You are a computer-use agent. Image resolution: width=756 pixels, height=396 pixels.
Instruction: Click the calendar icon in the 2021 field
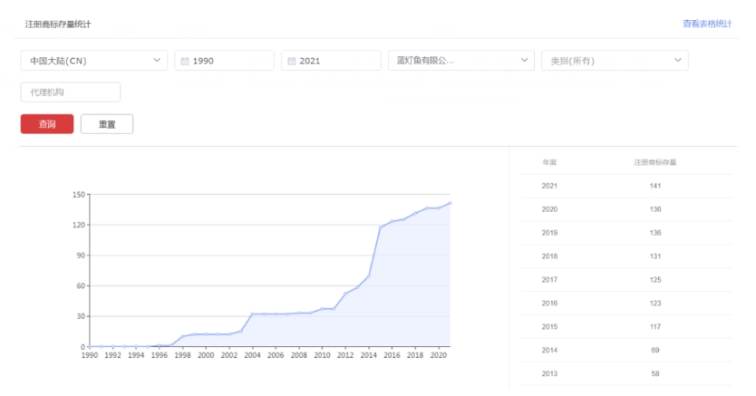[x=292, y=62]
